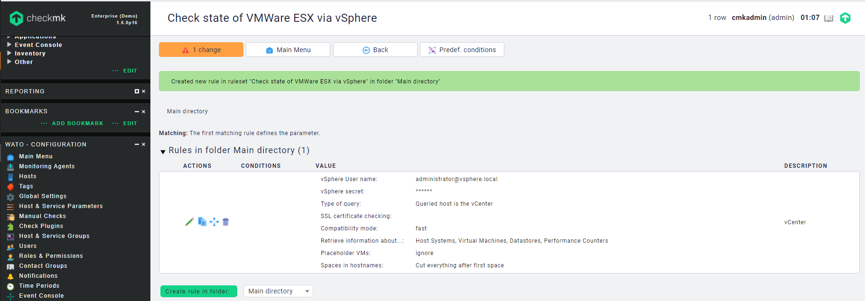
Task: Open the Main directory folder dropdown
Action: point(278,291)
